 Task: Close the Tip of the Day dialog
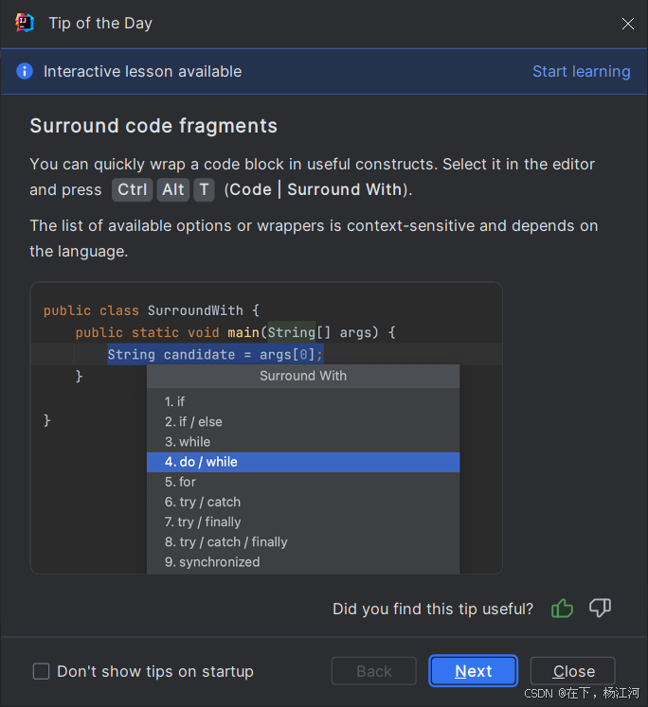coord(627,24)
